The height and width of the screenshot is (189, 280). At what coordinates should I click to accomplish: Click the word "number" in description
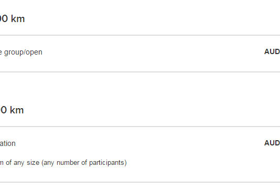[68, 163]
